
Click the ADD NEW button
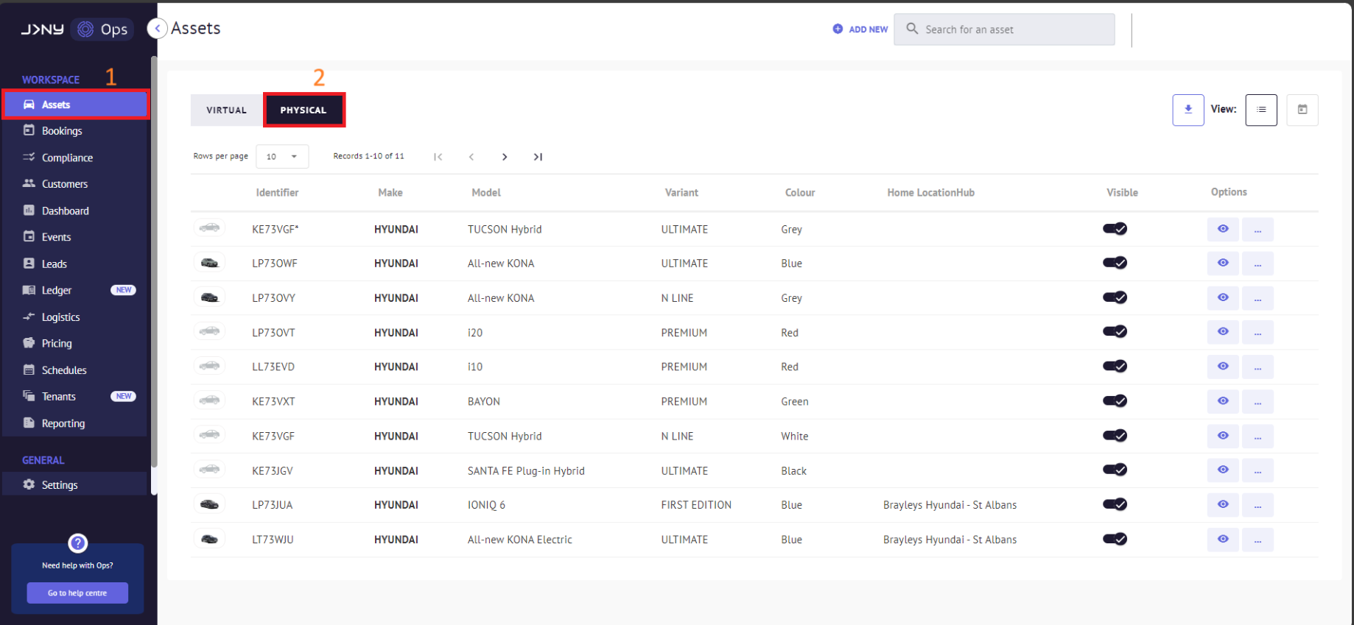860,29
